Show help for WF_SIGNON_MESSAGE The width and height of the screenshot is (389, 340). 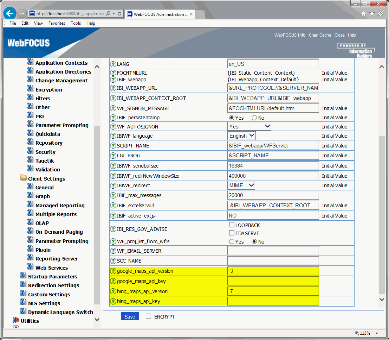click(x=113, y=108)
